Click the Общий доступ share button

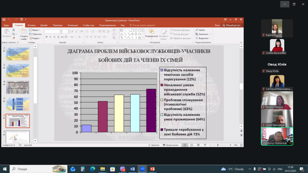point(231,25)
